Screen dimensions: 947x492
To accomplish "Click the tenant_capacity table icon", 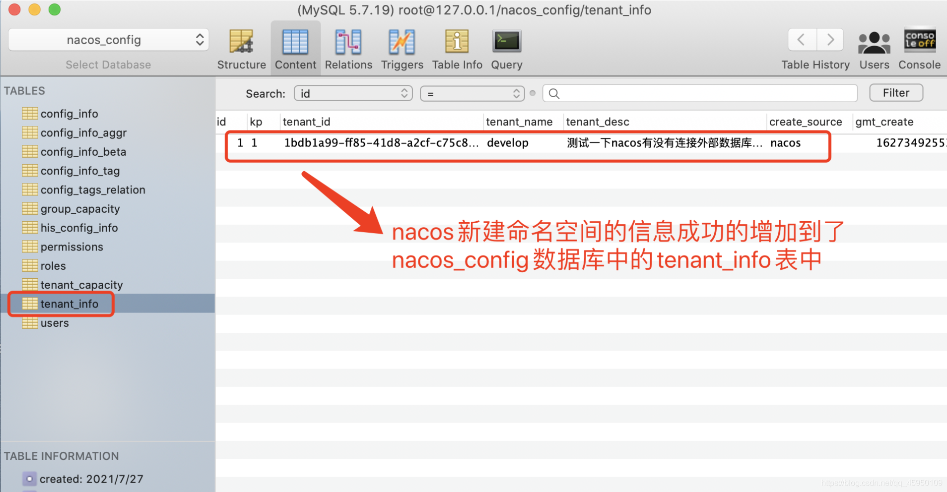I will pos(30,285).
